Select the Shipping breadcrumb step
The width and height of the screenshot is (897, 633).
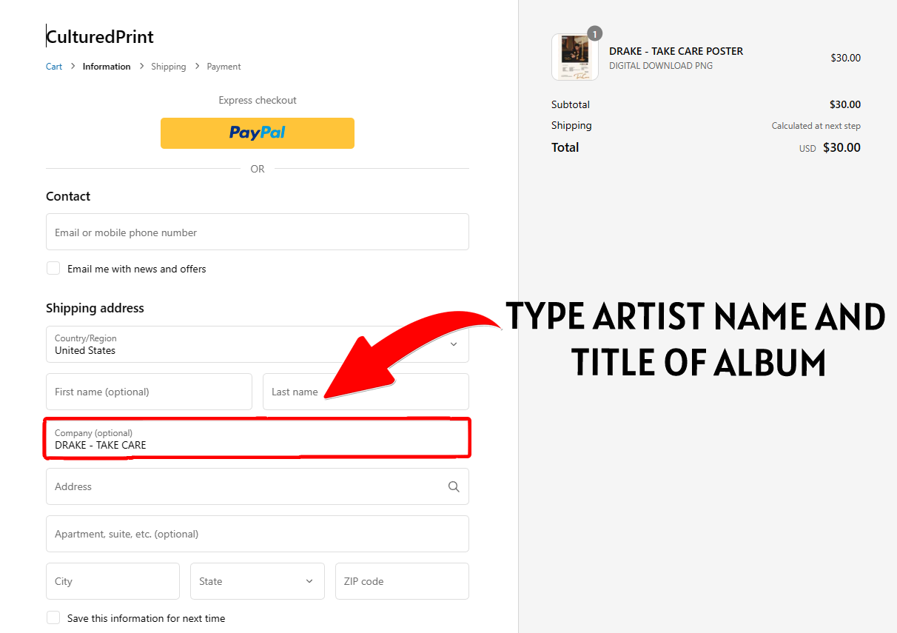coord(168,67)
